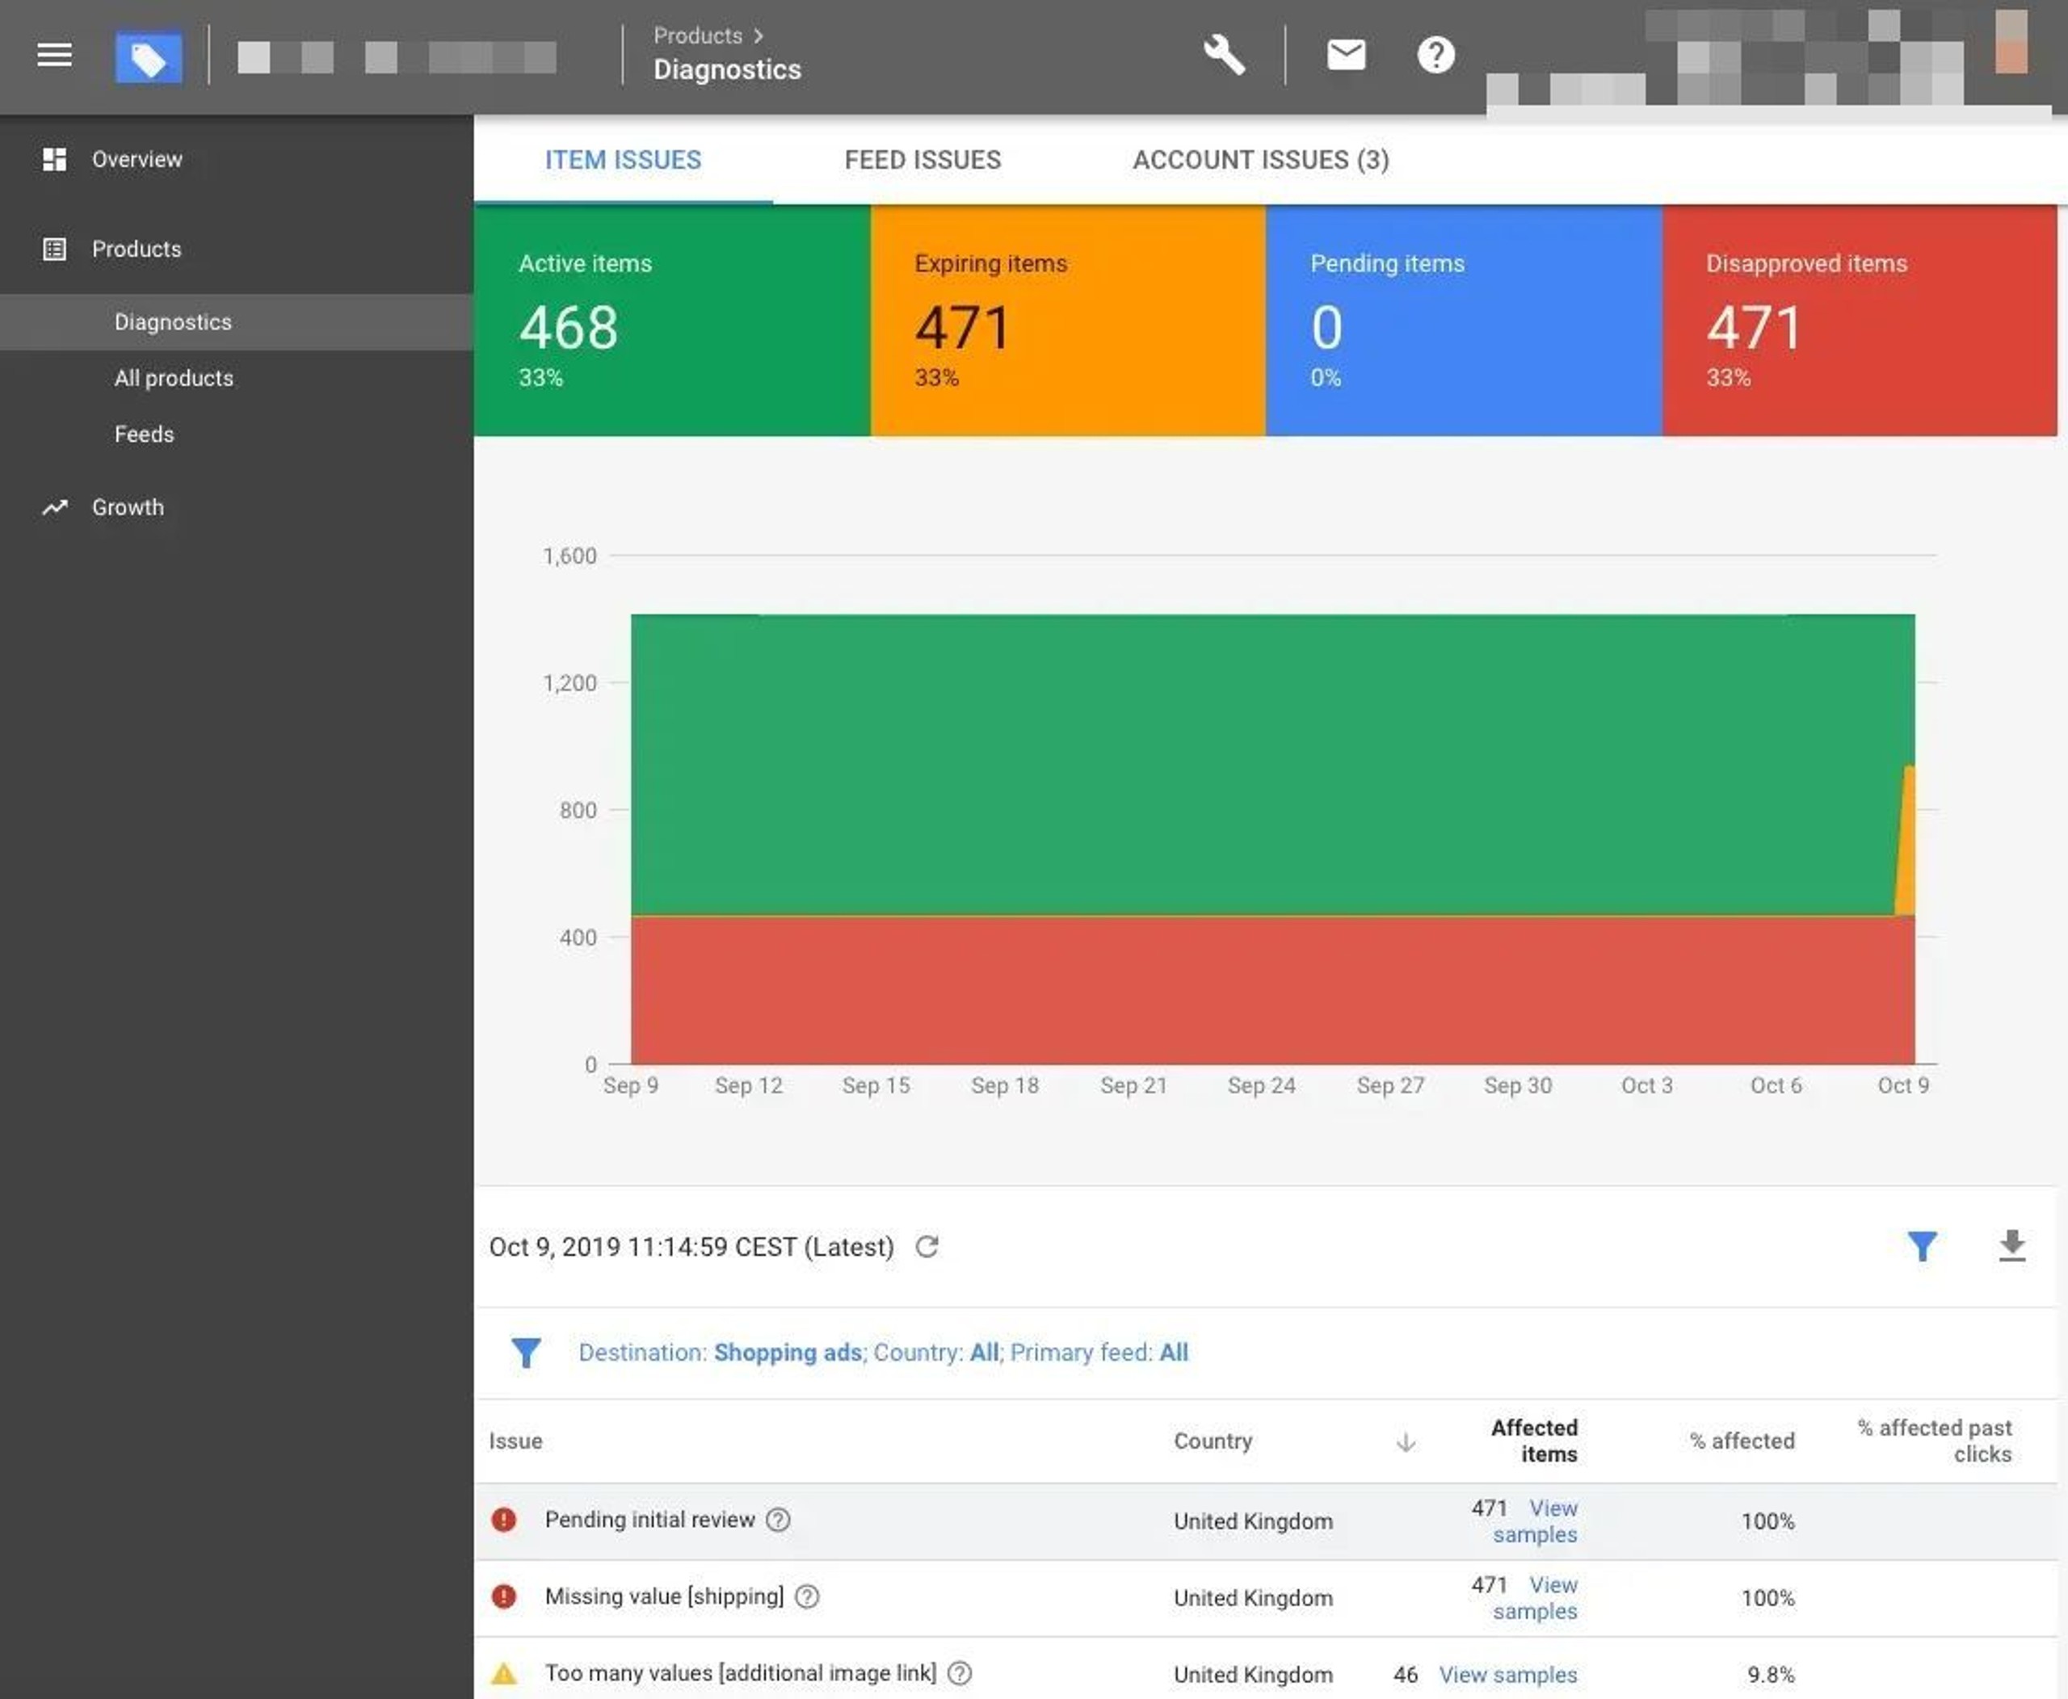The height and width of the screenshot is (1699, 2068).
Task: Open the Growth sidebar section
Action: tap(128, 507)
